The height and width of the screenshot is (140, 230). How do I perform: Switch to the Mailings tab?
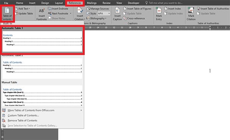(92, 3)
